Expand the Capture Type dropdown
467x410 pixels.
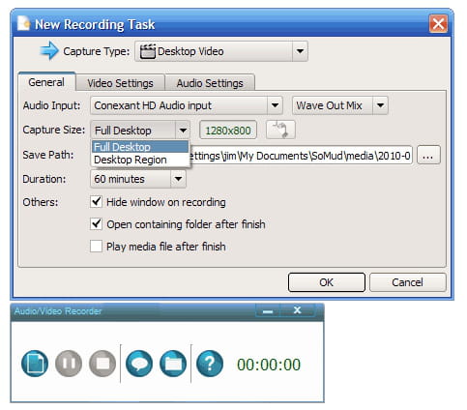coord(300,51)
